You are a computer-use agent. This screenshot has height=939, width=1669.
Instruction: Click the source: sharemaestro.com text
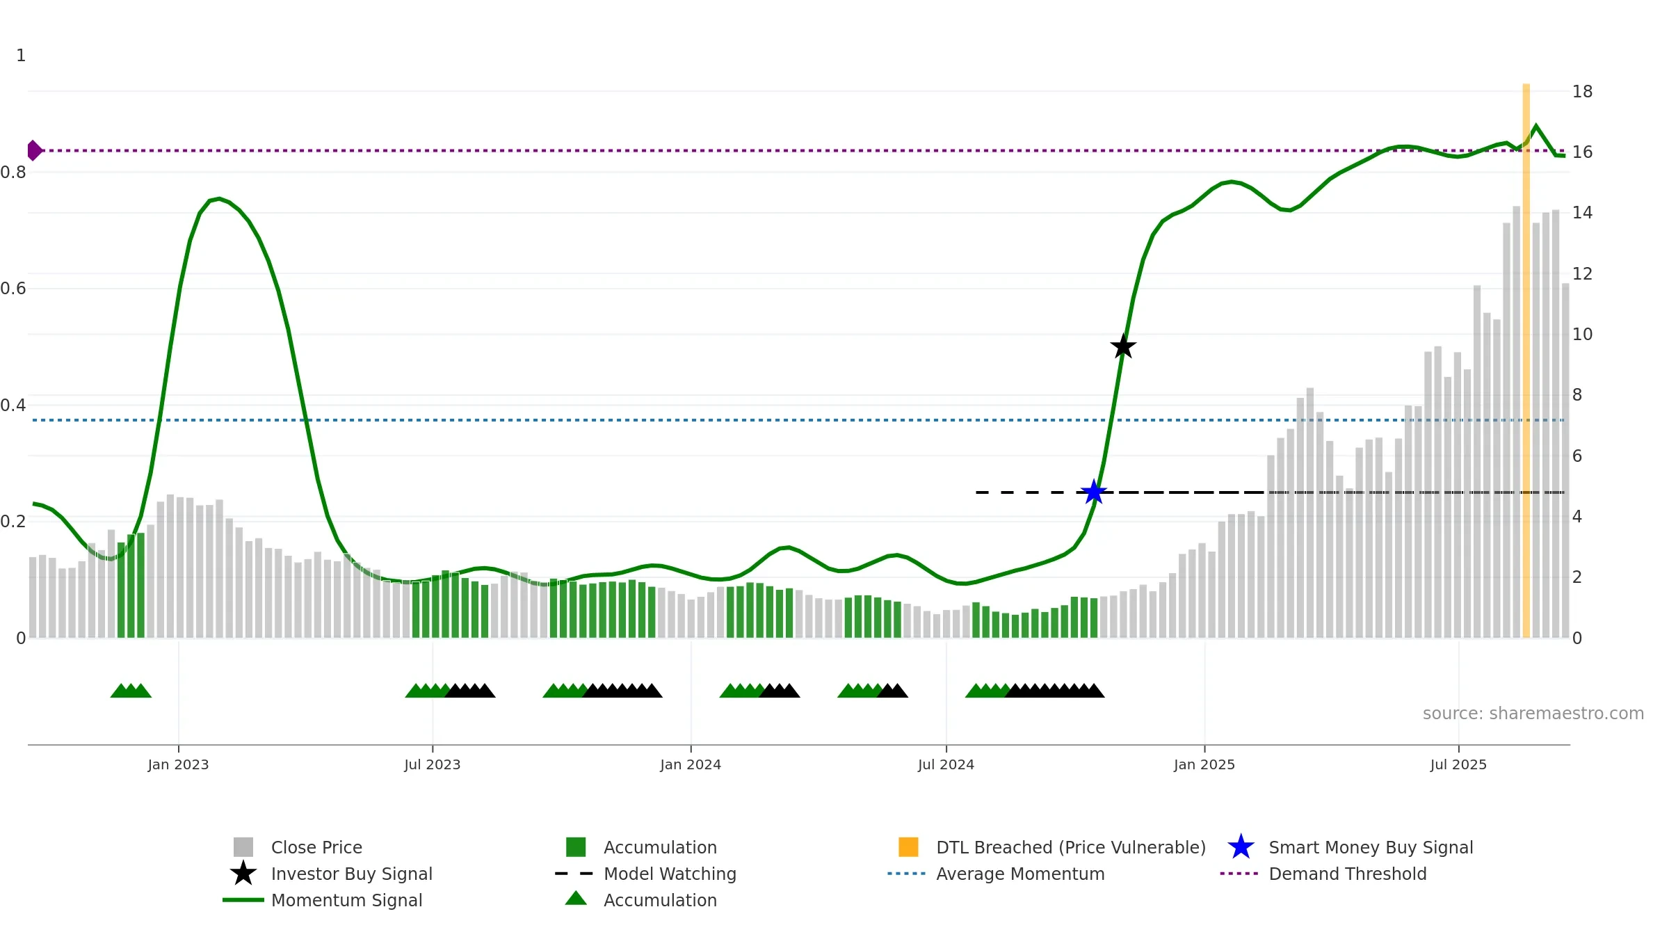(1533, 714)
